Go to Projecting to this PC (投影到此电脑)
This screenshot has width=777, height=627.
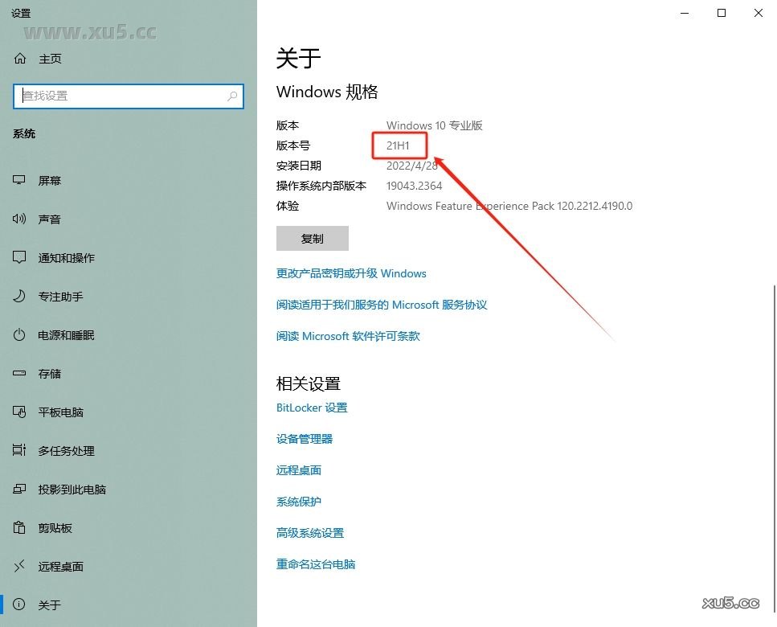click(72, 490)
